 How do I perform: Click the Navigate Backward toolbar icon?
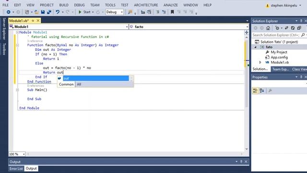(x=9, y=12)
